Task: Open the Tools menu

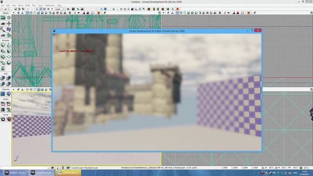Action: tap(40, 5)
